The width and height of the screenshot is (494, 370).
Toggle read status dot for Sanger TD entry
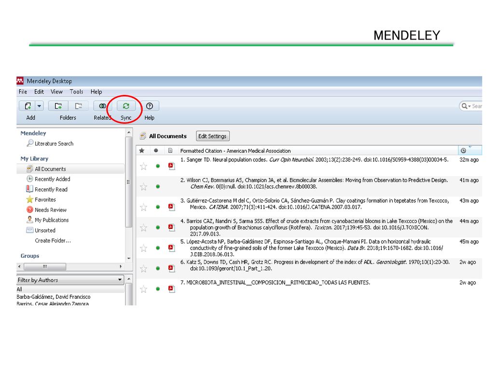point(158,166)
